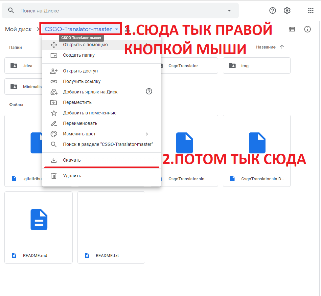The image size is (321, 296).
Task: Show folder details info panel
Action: coord(307,29)
